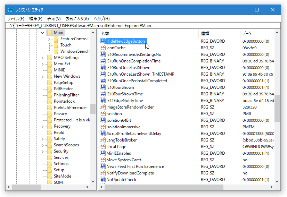Screen dimensions: 287x197
Task: Select the Privacy key
Action: click(60, 114)
